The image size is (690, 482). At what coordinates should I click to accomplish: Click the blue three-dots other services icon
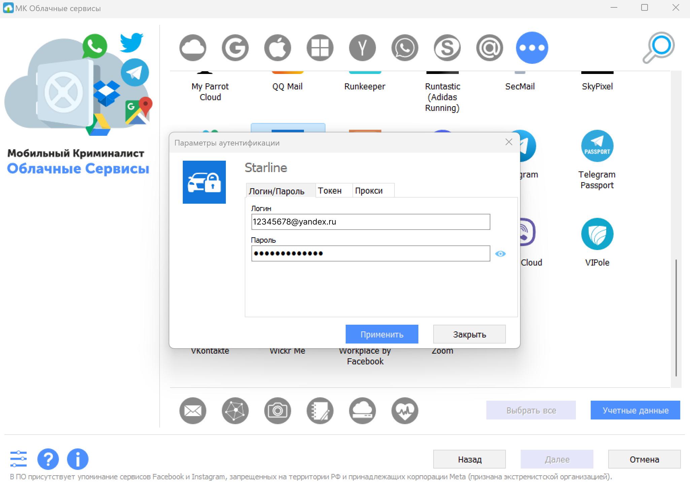click(532, 48)
